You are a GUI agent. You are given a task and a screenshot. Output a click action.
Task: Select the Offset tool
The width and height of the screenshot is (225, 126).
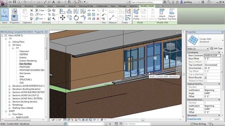pos(69,11)
